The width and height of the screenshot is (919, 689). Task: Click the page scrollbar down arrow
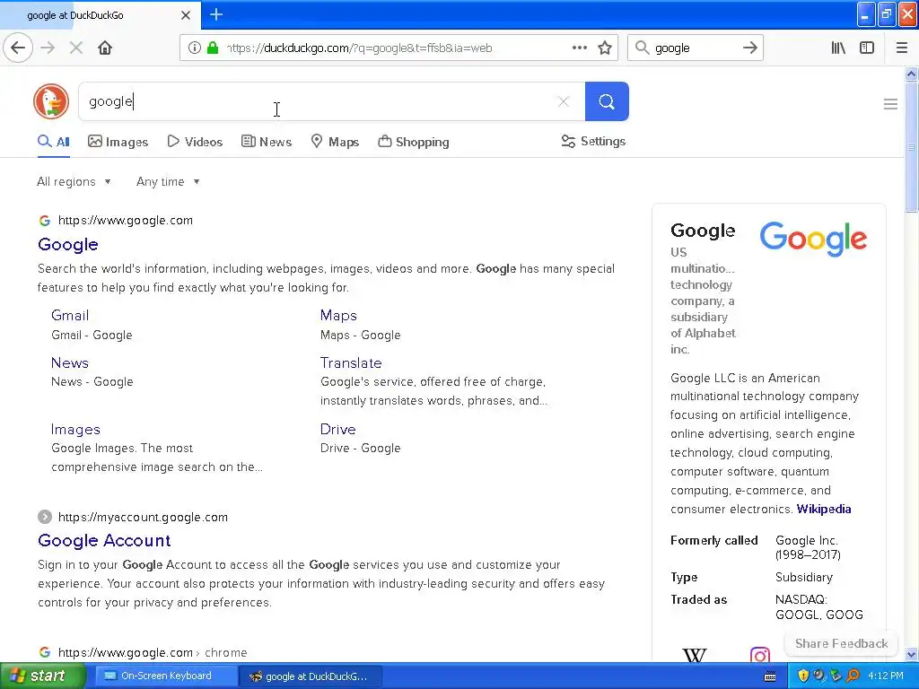point(911,654)
